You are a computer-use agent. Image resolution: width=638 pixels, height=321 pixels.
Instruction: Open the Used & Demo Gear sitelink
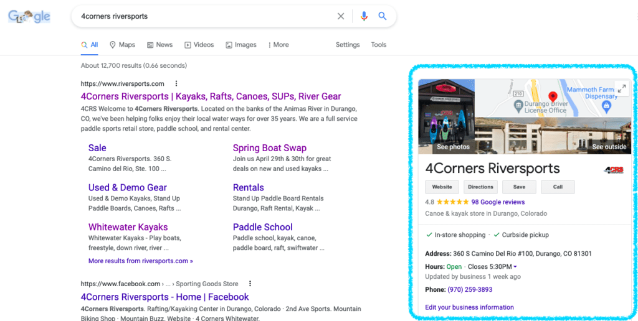click(x=127, y=187)
